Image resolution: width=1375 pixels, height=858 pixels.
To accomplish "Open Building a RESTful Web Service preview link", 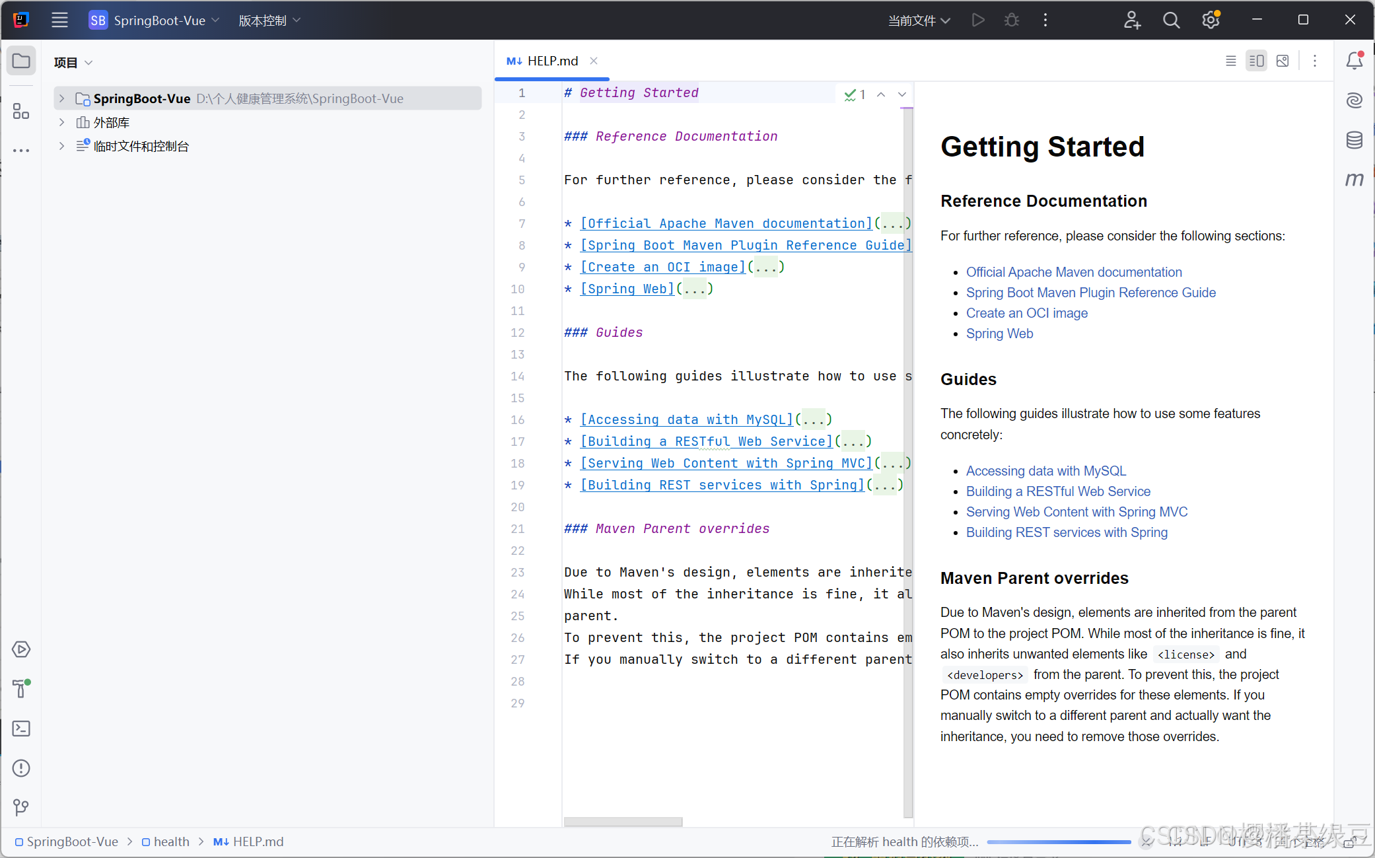I will click(1058, 491).
